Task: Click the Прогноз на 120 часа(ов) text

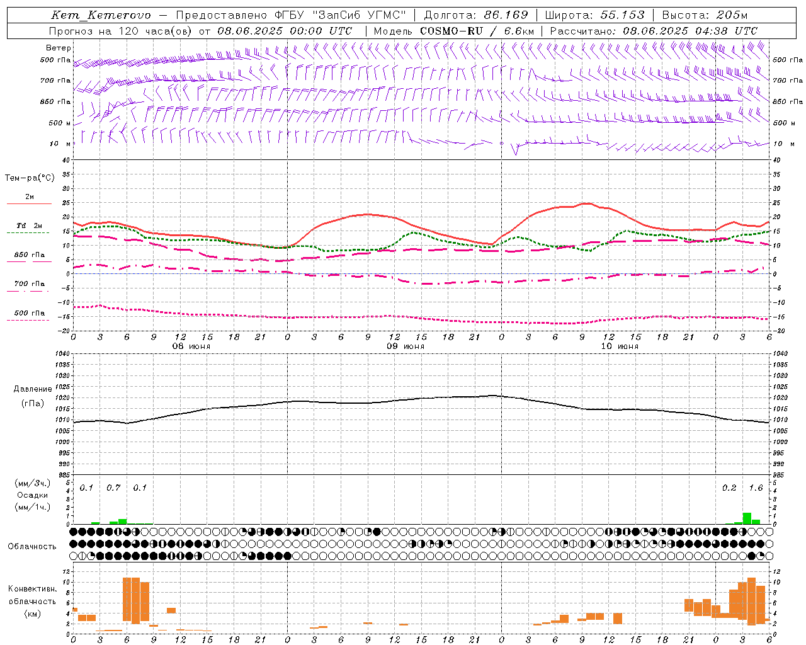Action: click(x=121, y=31)
